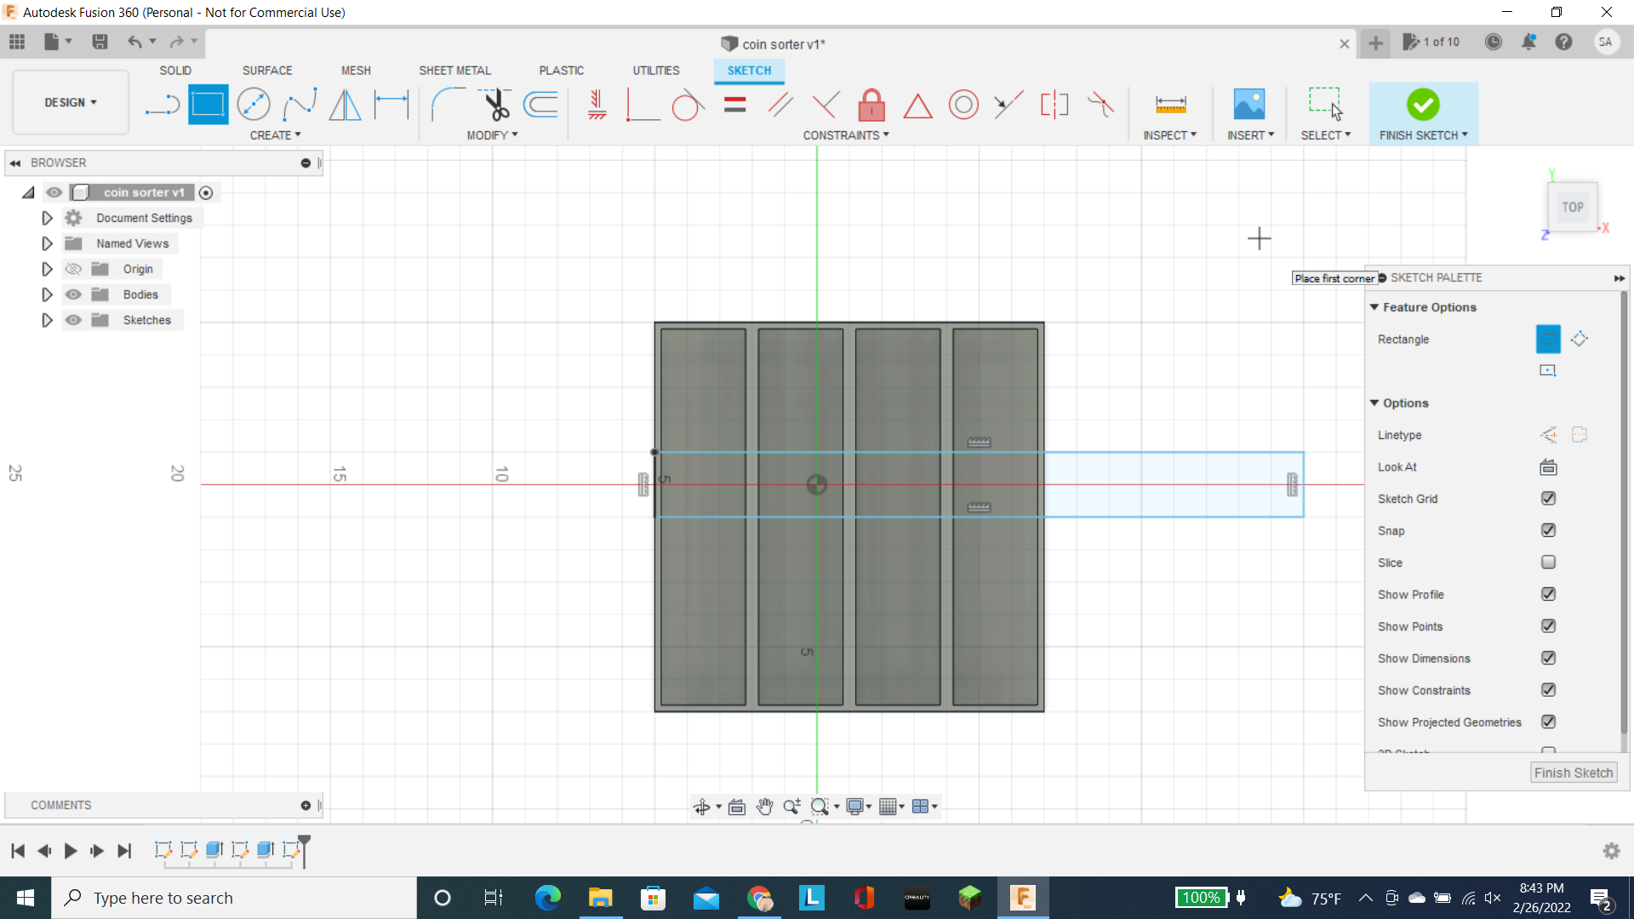Apply the Fix/UnFix lock constraint
The image size is (1634, 919).
(871, 104)
